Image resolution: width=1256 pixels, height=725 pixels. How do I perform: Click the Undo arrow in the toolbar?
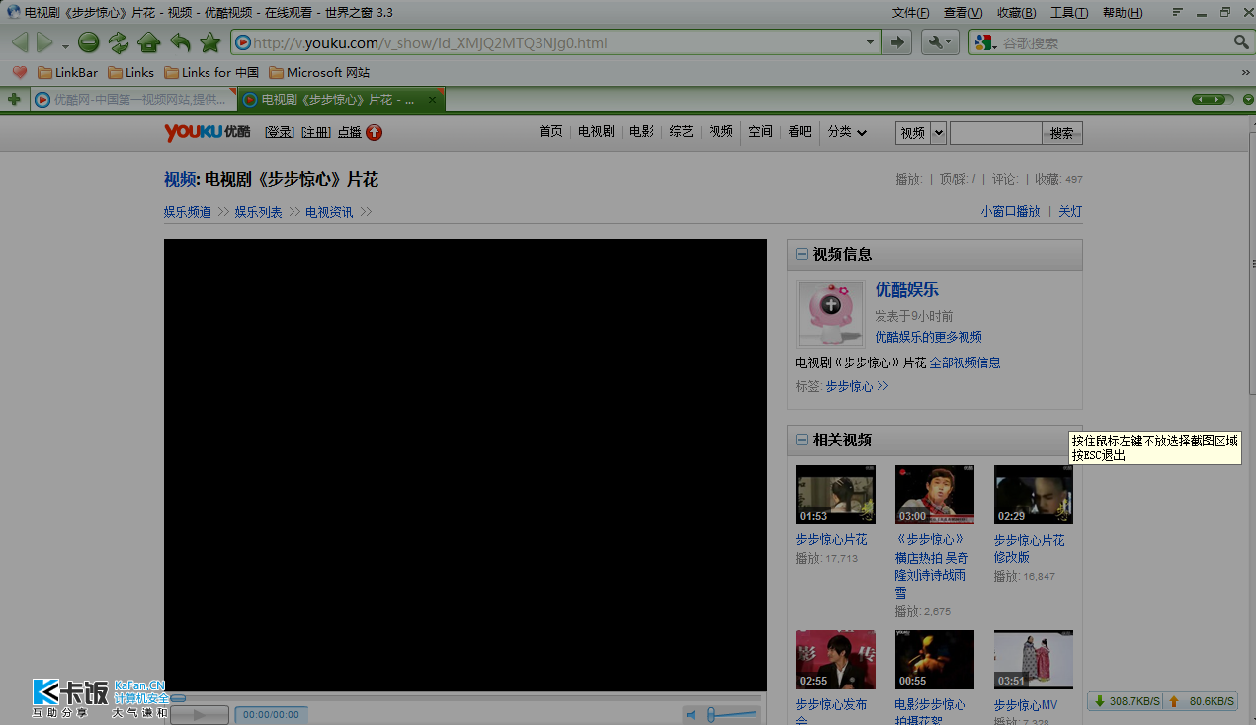(180, 42)
